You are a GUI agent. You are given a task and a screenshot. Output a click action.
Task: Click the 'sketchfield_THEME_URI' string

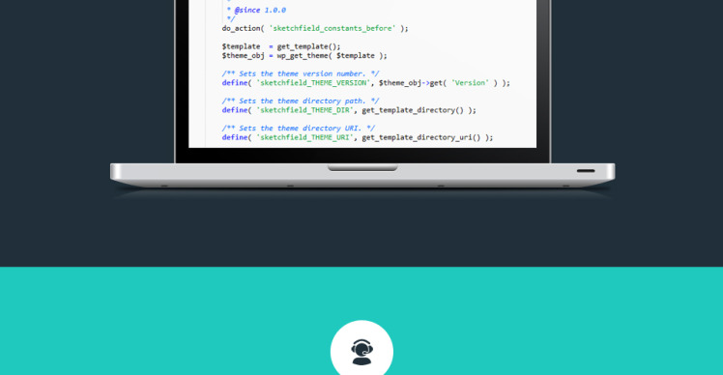click(304, 137)
